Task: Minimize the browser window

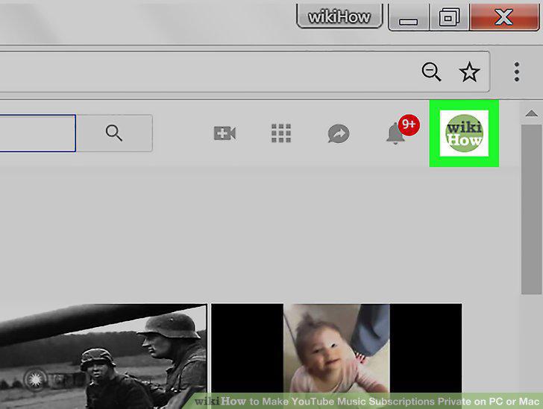Action: (408, 18)
